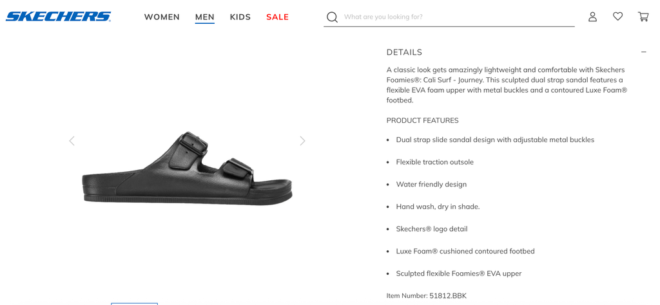This screenshot has height=305, width=660.
Task: Click the search magnifier icon
Action: click(332, 17)
